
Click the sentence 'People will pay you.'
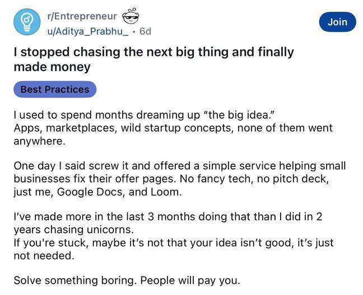(x=192, y=280)
